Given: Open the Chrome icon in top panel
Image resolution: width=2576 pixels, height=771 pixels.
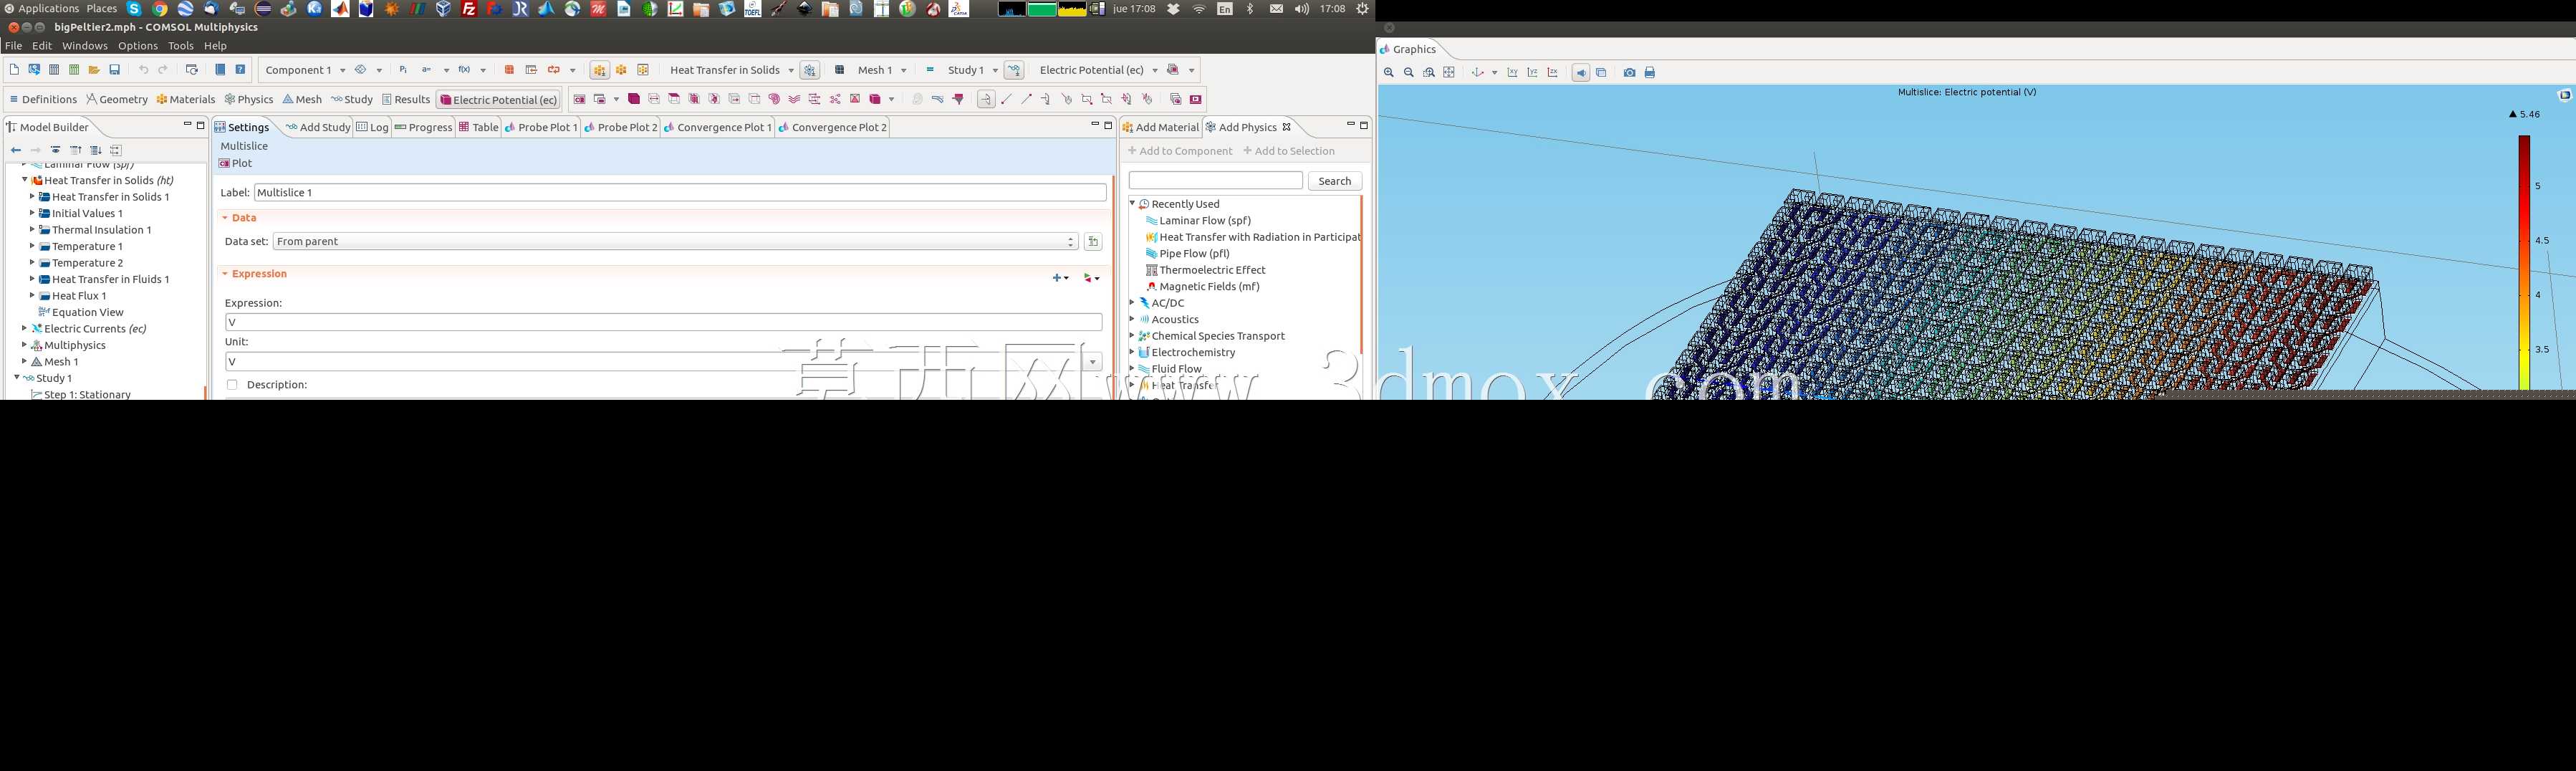Looking at the screenshot, I should point(160,9).
